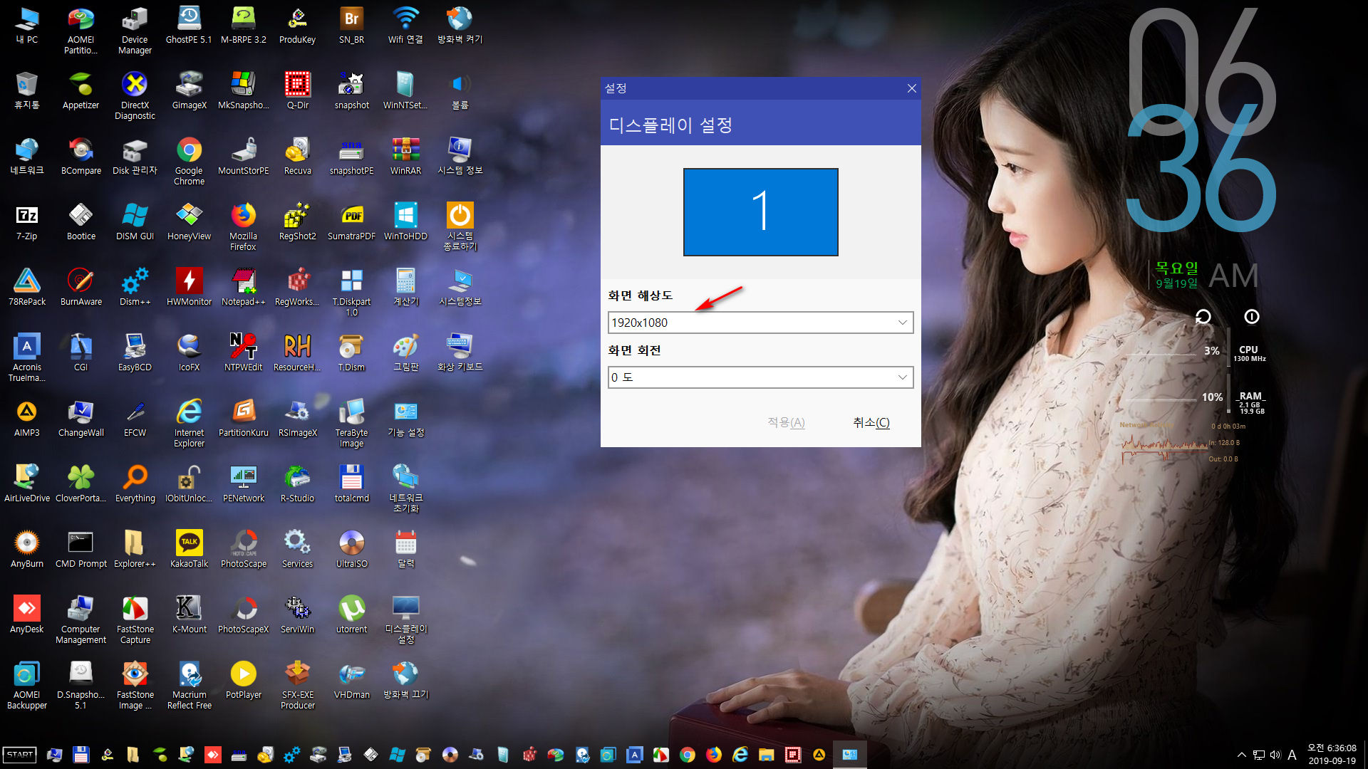Open the Acronis TrueImage desktop icon
1368x769 pixels.
26,357
